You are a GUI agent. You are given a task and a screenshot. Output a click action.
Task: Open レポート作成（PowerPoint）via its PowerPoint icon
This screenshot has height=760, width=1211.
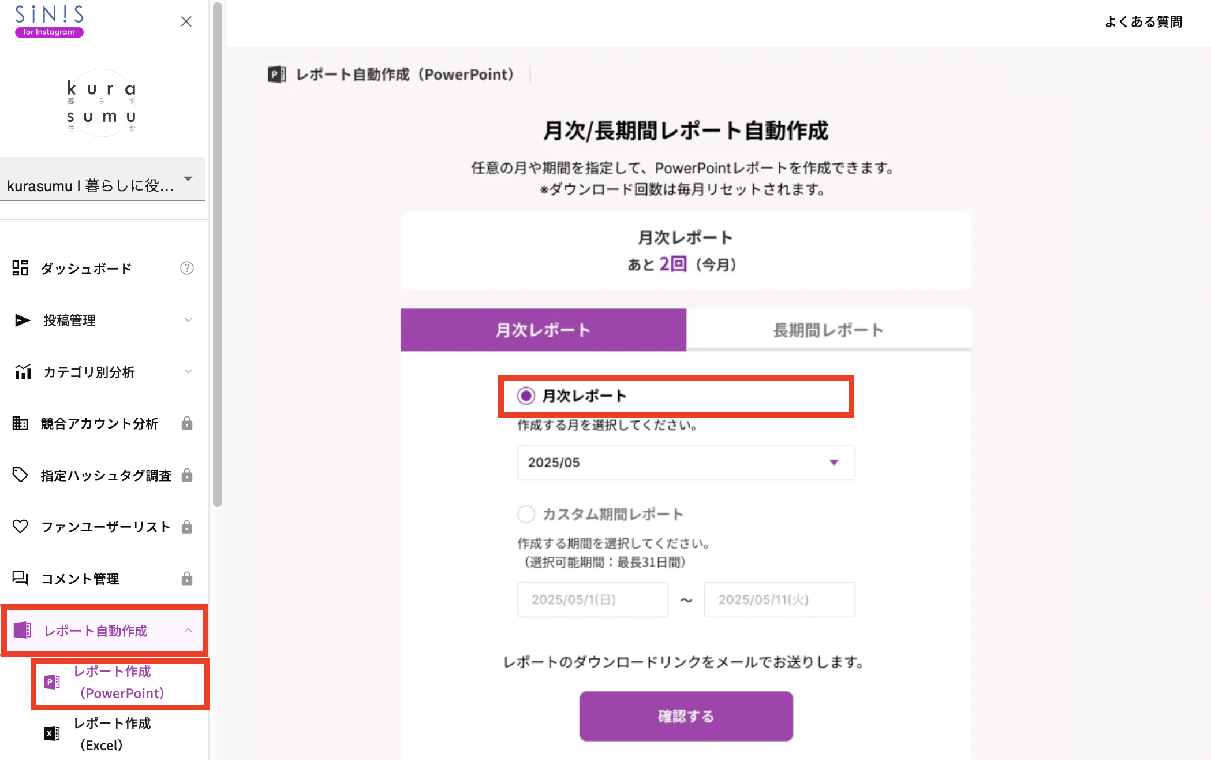pos(52,683)
